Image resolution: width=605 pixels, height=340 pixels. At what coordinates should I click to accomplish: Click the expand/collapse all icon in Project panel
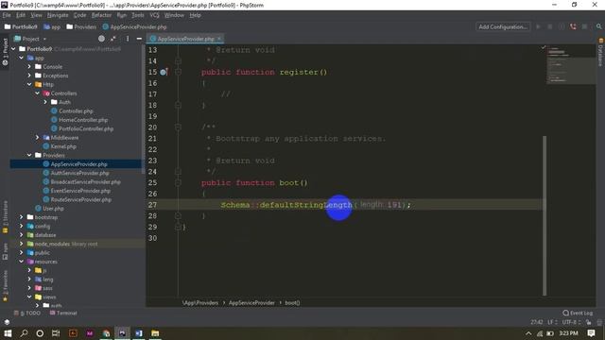click(113, 39)
